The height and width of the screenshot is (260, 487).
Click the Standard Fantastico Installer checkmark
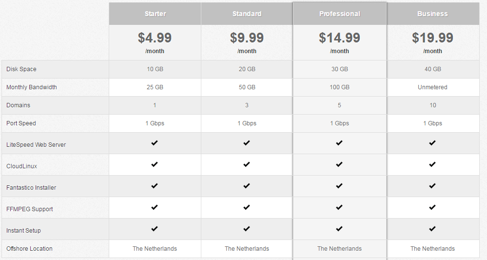[247, 186]
